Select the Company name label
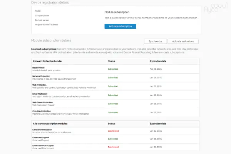 [42, 15]
